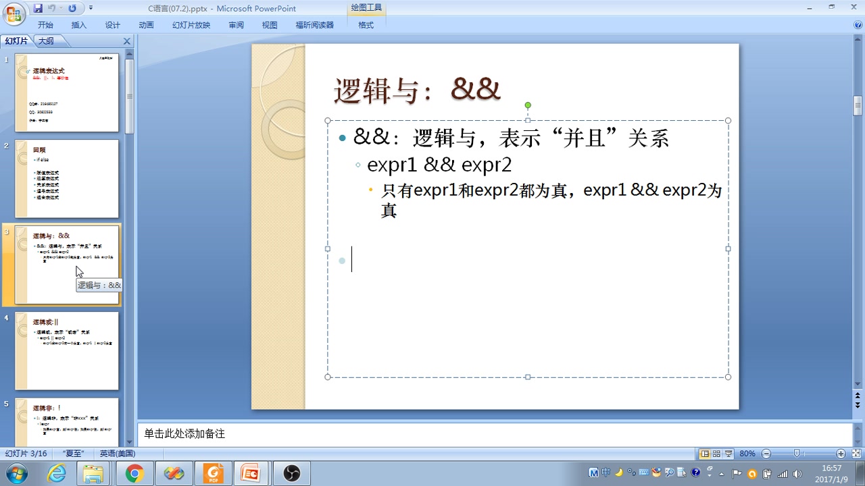This screenshot has width=865, height=486.
Task: Open the 幻灯片放映 ribbon tab
Action: 191,25
